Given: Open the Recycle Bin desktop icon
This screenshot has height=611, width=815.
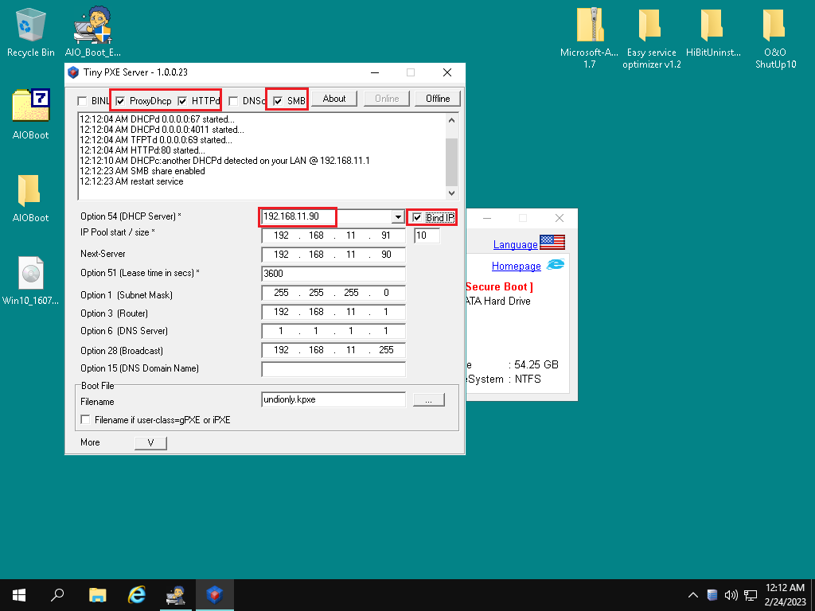Looking at the screenshot, I should (31, 26).
